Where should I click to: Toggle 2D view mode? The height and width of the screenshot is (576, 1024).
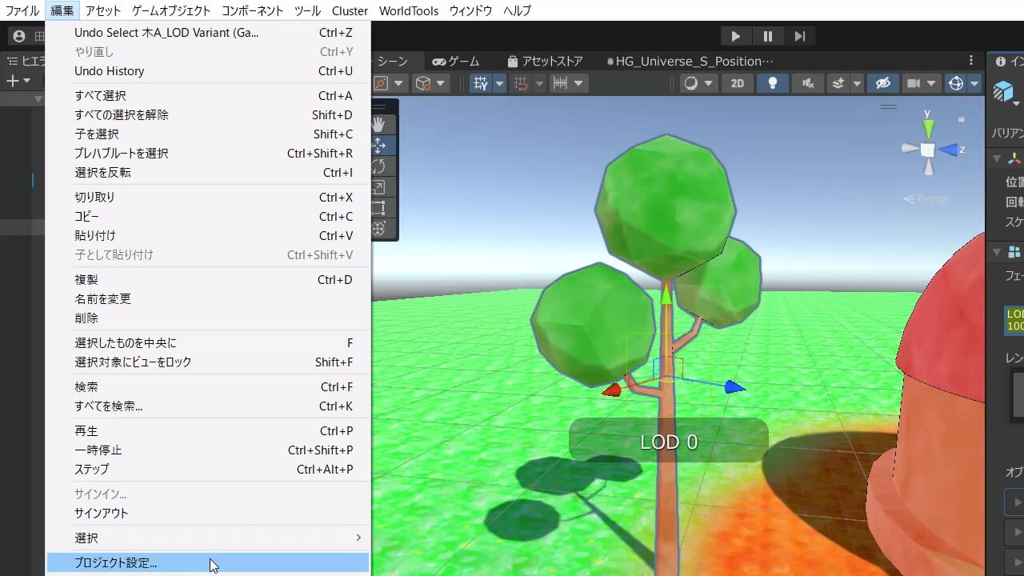(737, 82)
